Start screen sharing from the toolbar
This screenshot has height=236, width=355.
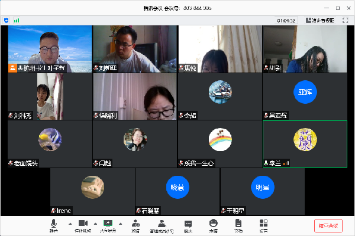pyautogui.click(x=108, y=224)
